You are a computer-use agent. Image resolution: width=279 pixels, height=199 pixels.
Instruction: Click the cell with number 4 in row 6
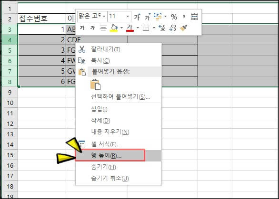pyautogui.click(x=42, y=61)
